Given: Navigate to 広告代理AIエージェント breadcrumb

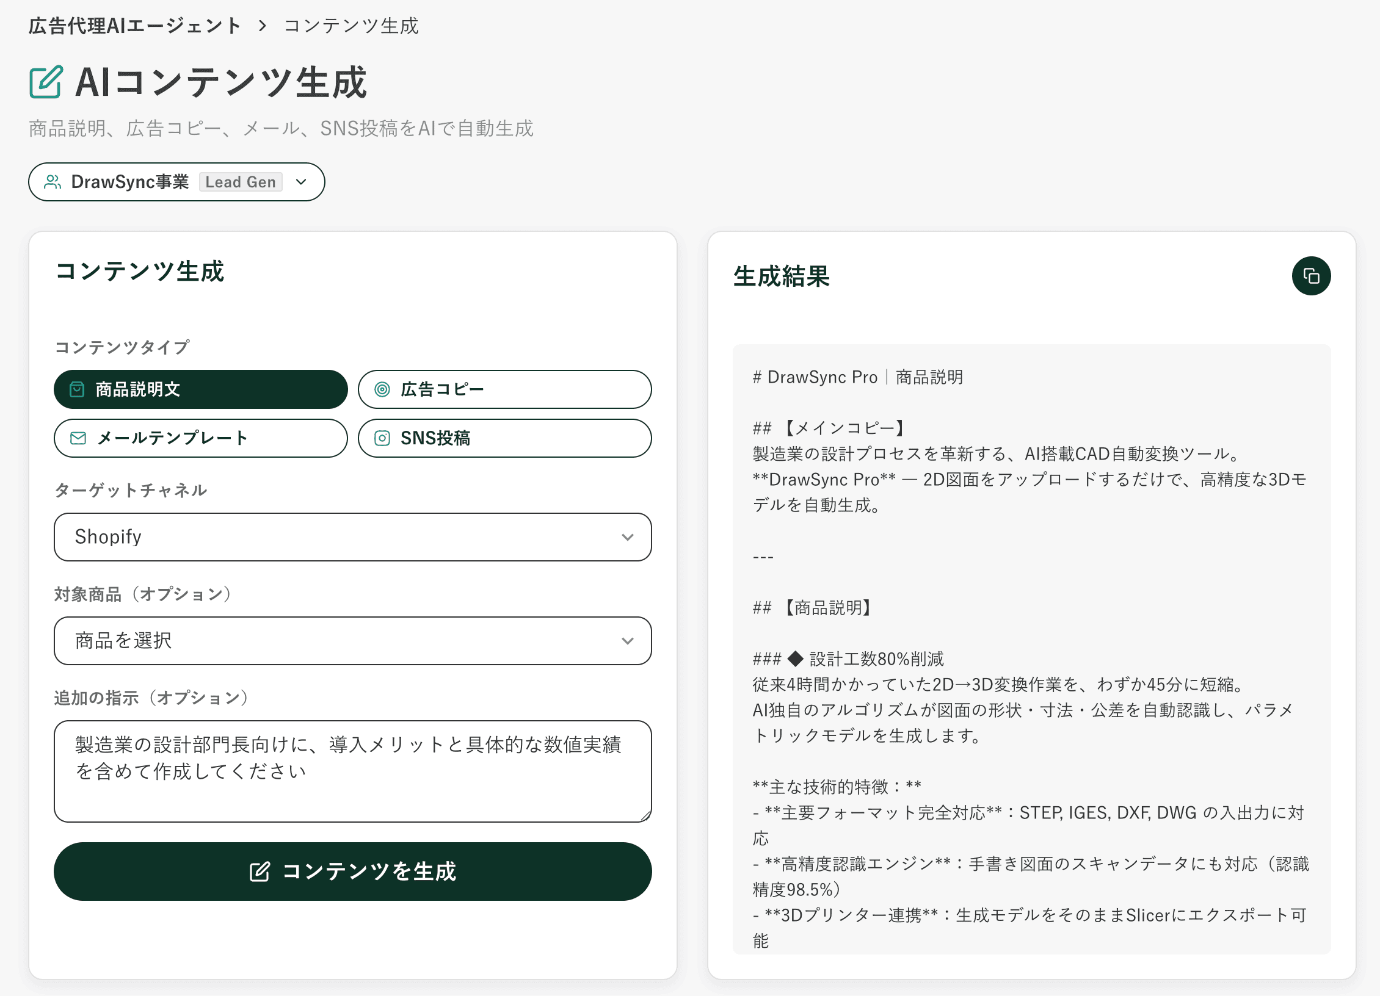Looking at the screenshot, I should [134, 26].
